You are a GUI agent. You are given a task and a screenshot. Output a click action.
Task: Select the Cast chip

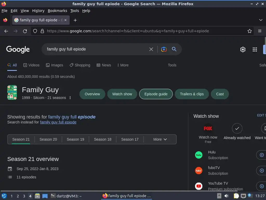220,94
